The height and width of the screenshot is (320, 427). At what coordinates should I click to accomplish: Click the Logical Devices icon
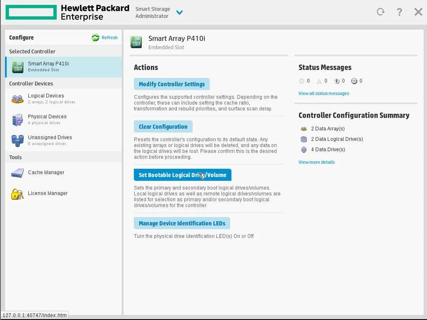point(18,99)
